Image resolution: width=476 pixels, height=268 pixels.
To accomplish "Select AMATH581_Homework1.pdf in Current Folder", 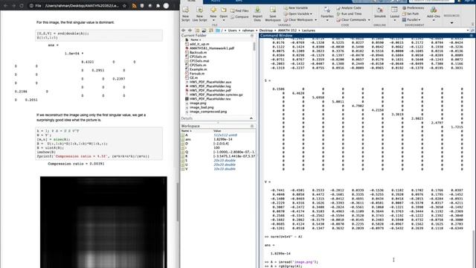I will (212, 48).
